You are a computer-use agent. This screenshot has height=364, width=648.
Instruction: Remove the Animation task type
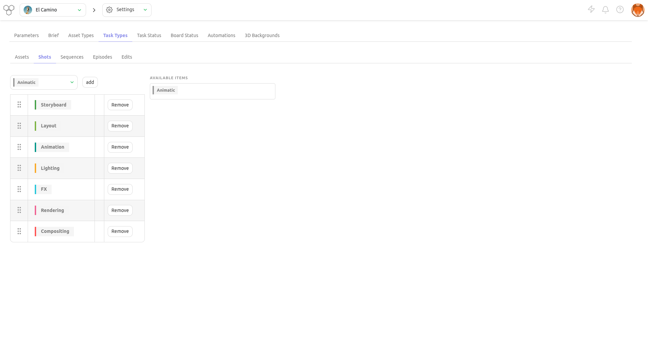click(120, 147)
